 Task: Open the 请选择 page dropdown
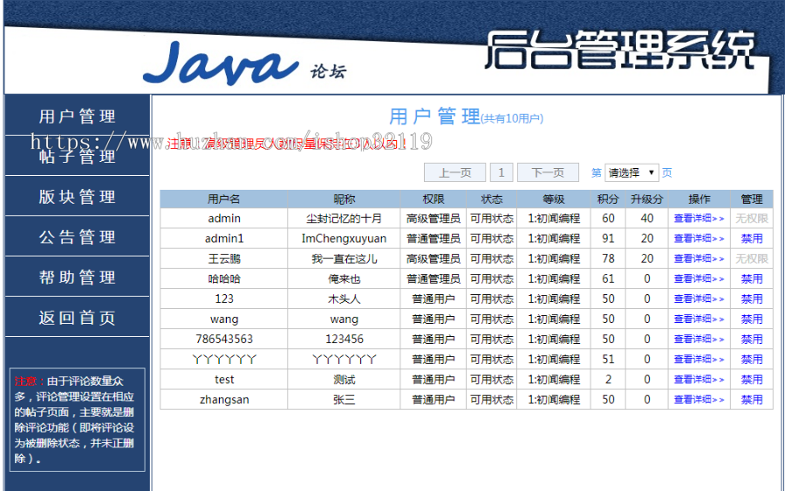tap(631, 173)
